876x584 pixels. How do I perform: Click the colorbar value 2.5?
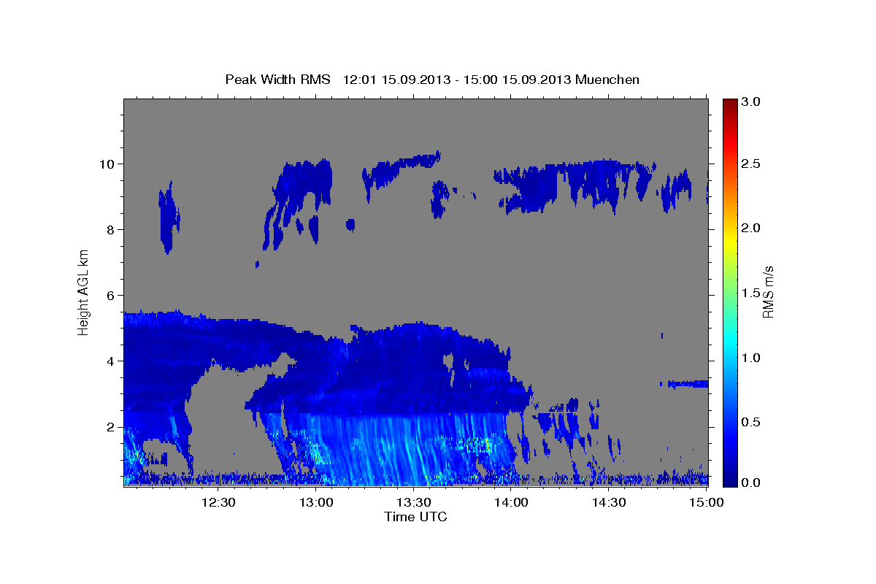[x=751, y=164]
